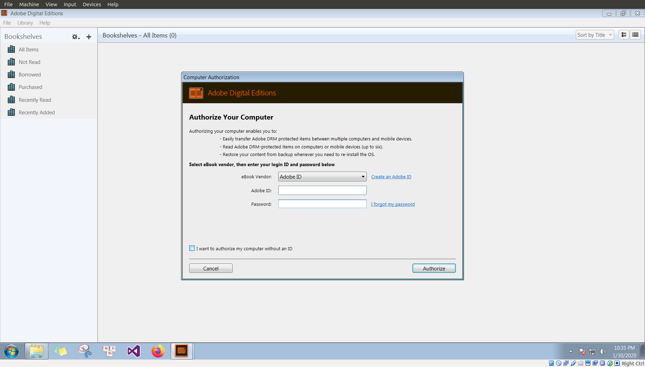645x367 pixels.
Task: Select the Recently Read bookshelf label
Action: [x=35, y=100]
